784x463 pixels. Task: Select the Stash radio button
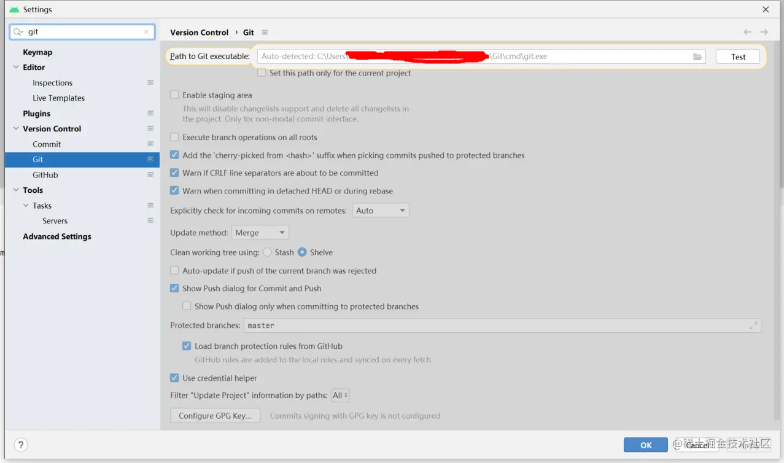coord(267,252)
